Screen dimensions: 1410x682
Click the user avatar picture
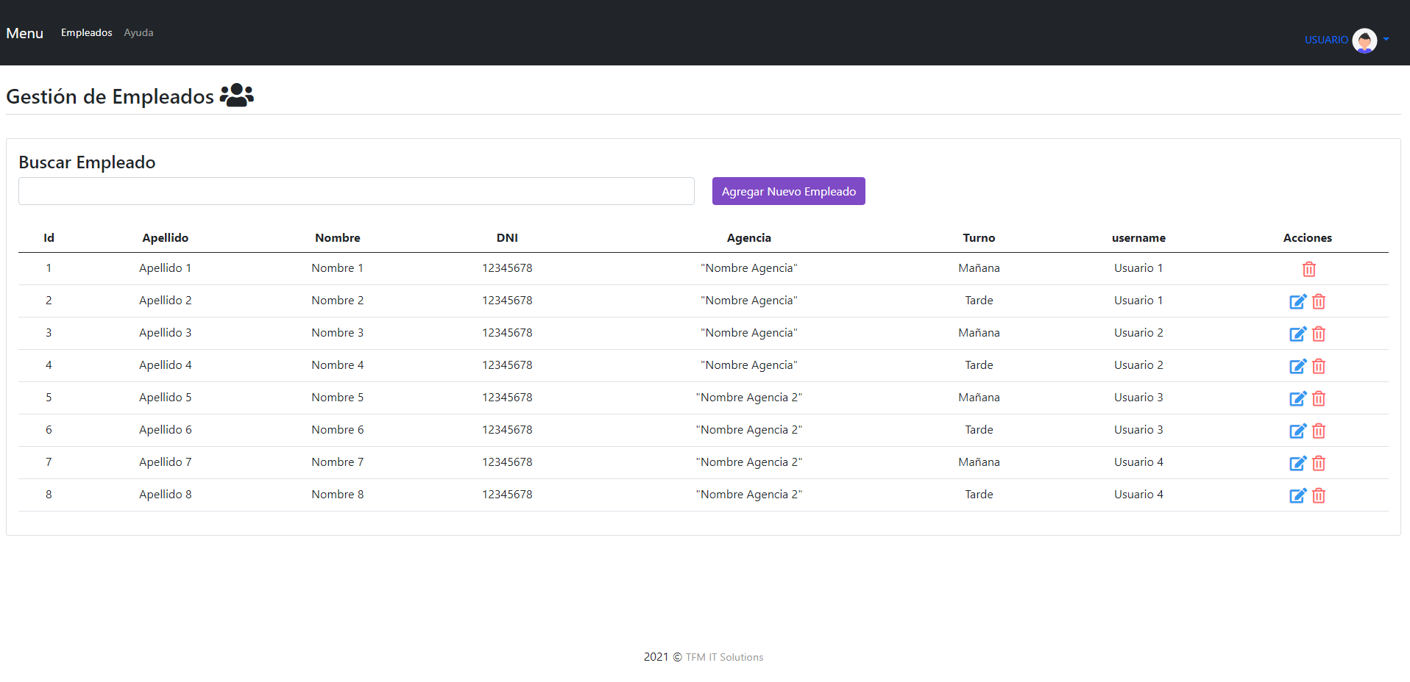1364,40
